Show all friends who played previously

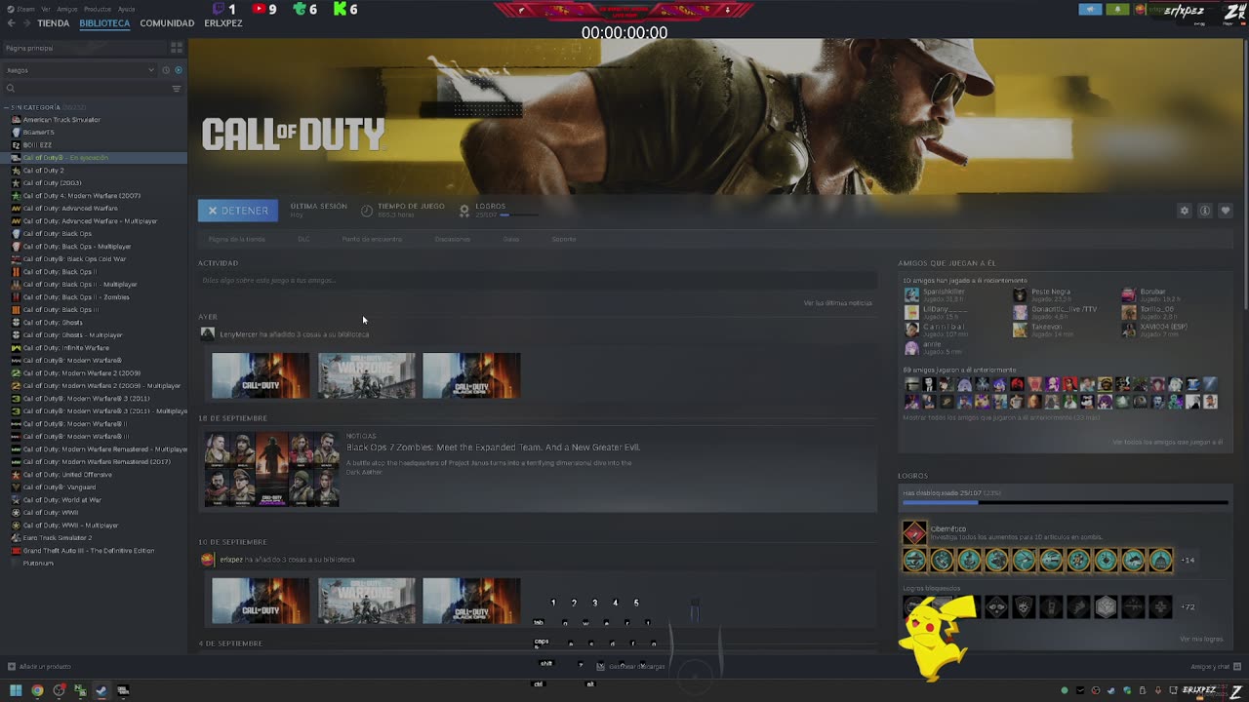(1001, 417)
